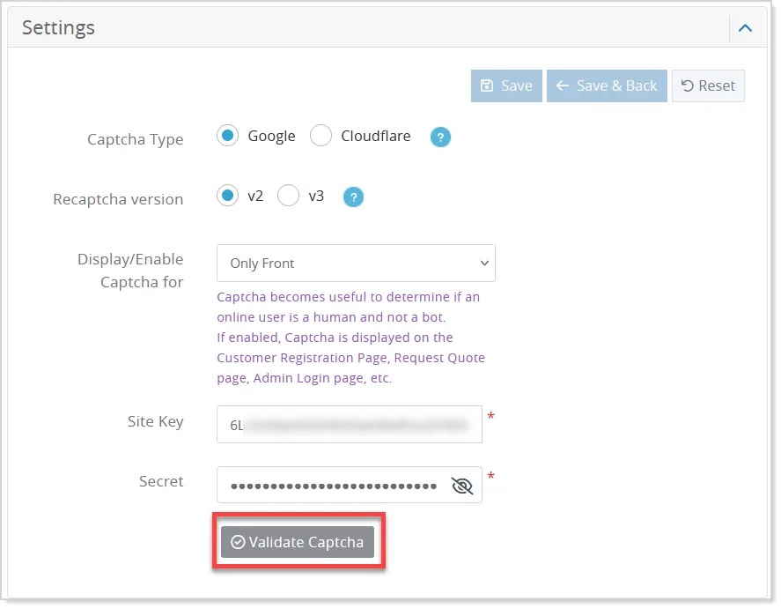The image size is (781, 609).
Task: Toggle Secret visibility with the eye icon
Action: (x=461, y=486)
